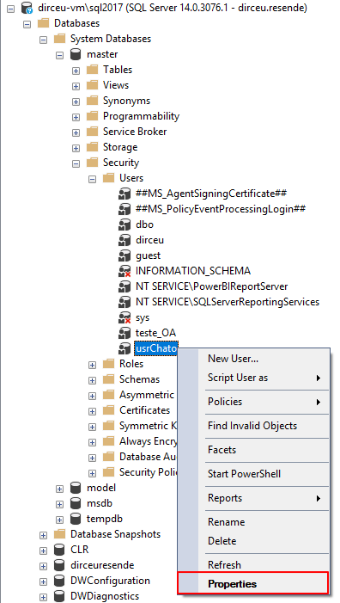This screenshot has height=603, width=340.
Task: Select the usrChato user label
Action: click(x=155, y=348)
